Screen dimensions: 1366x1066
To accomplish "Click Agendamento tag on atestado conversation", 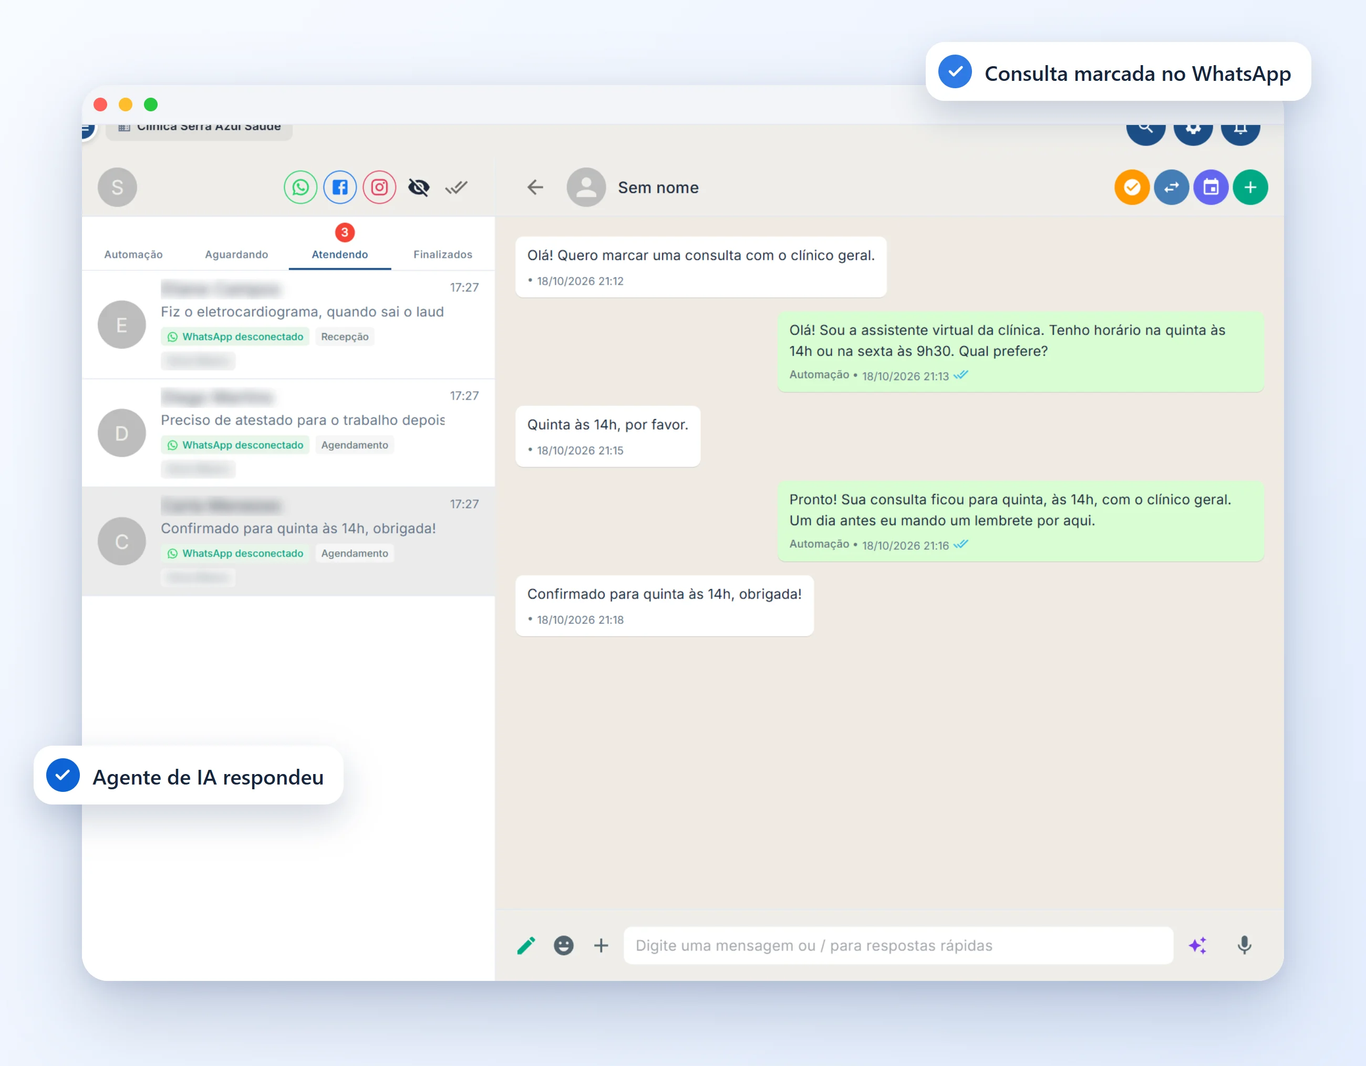I will click(x=355, y=445).
